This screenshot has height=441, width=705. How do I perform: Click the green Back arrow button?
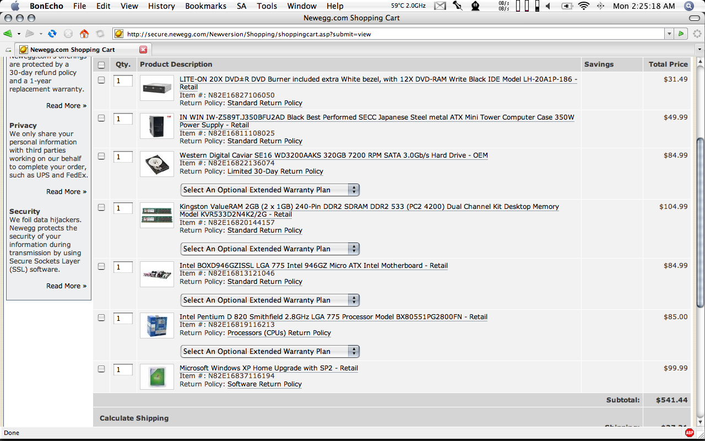pyautogui.click(x=8, y=34)
